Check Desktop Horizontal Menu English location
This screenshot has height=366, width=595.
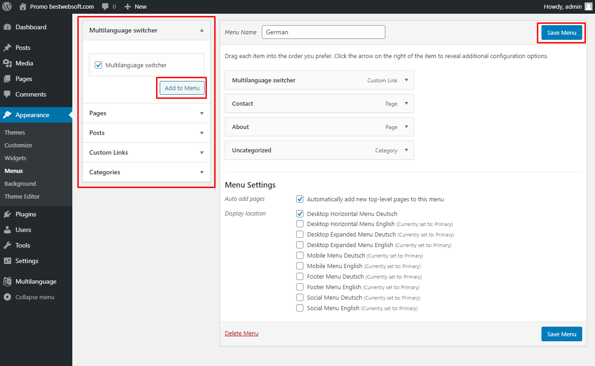300,224
